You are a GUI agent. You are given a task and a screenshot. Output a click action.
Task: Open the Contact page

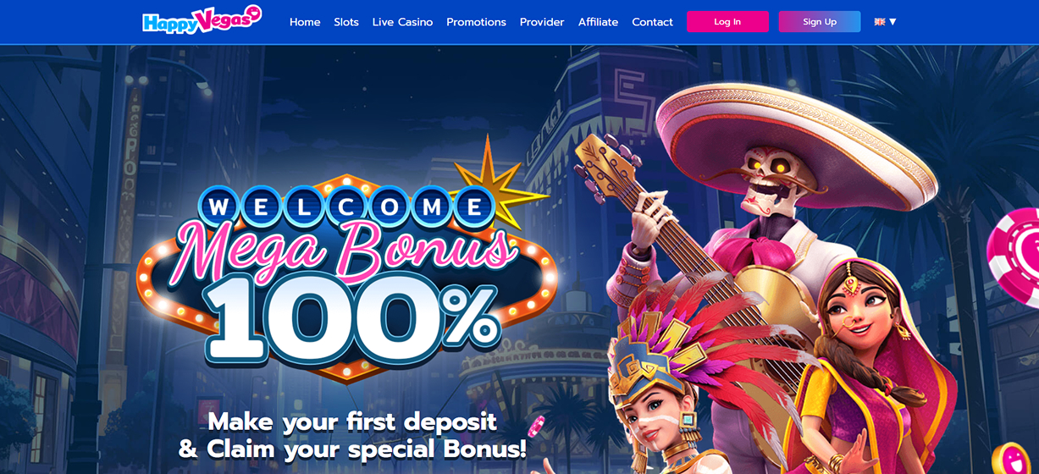(x=652, y=22)
